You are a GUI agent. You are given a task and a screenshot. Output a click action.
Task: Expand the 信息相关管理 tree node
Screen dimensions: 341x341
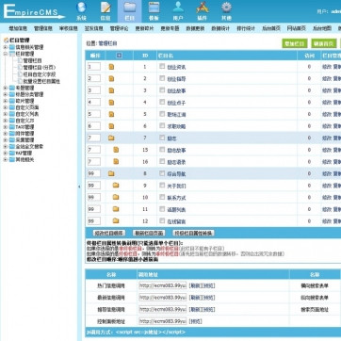pos(5,47)
